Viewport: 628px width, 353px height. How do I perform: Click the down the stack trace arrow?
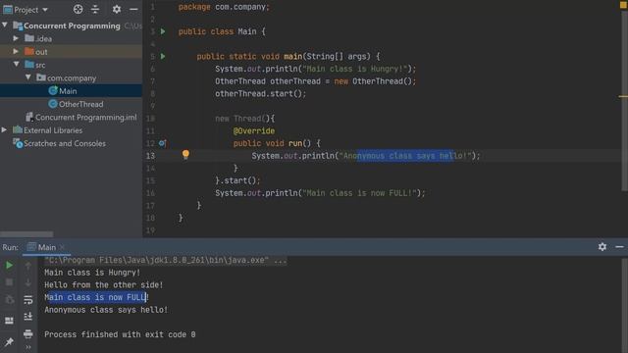coord(28,282)
